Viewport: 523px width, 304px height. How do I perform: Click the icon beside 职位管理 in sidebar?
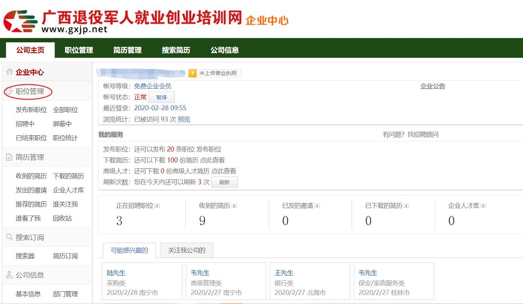coord(10,91)
